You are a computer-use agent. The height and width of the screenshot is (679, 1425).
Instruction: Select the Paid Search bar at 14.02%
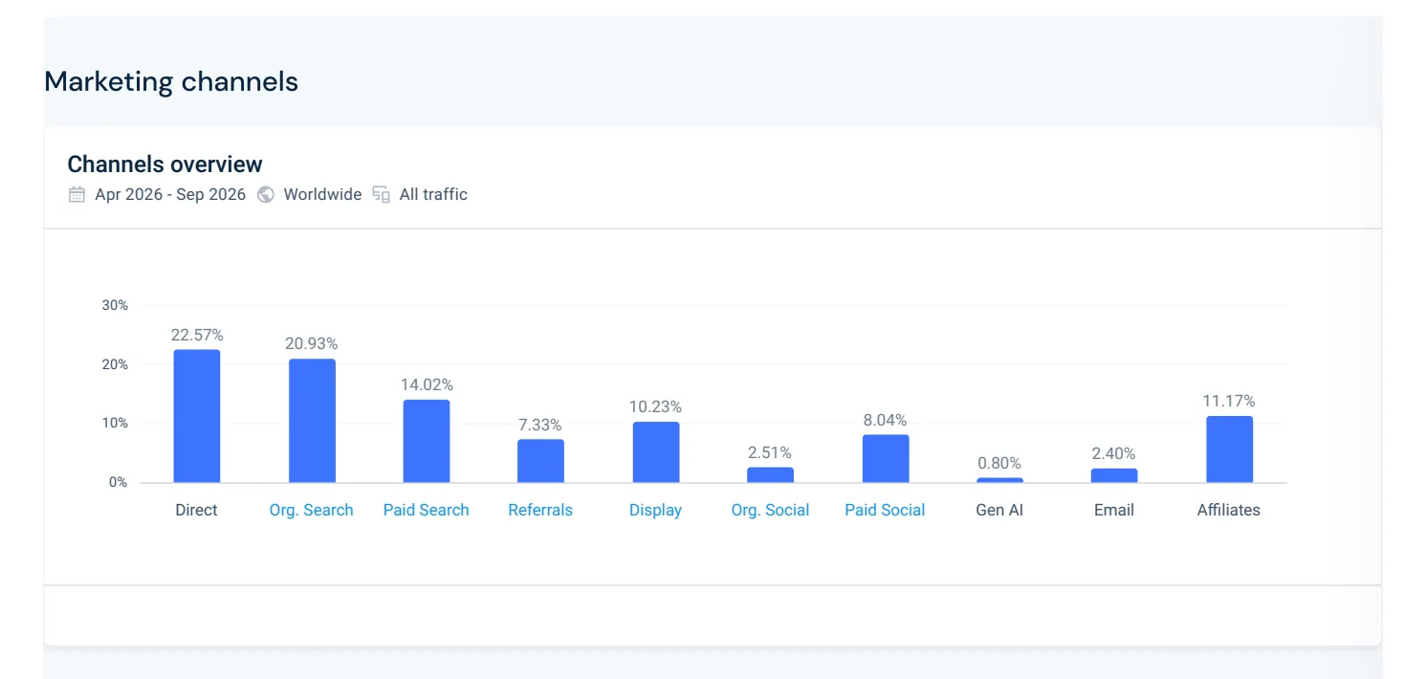[427, 441]
